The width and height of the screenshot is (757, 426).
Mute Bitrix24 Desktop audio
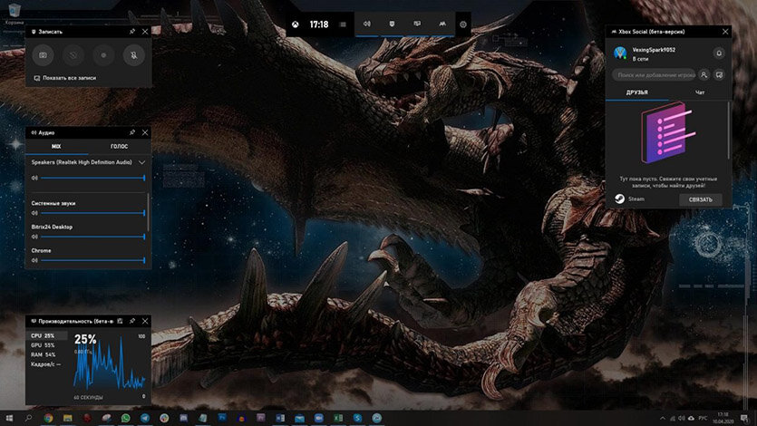[34, 237]
